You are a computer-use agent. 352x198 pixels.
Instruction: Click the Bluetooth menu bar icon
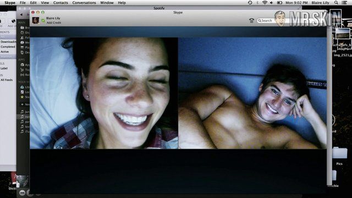click(x=257, y=3)
